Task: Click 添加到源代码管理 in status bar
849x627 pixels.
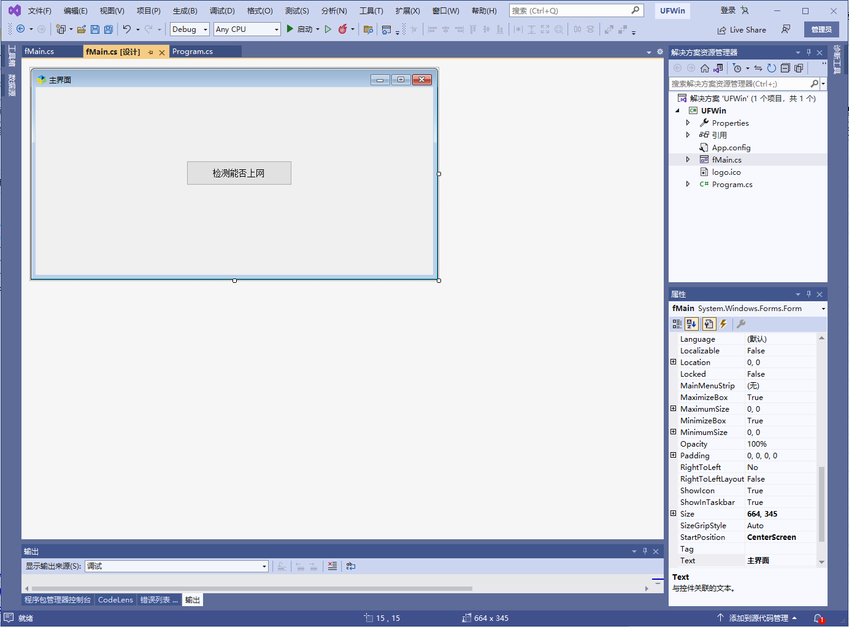Action: click(x=758, y=618)
